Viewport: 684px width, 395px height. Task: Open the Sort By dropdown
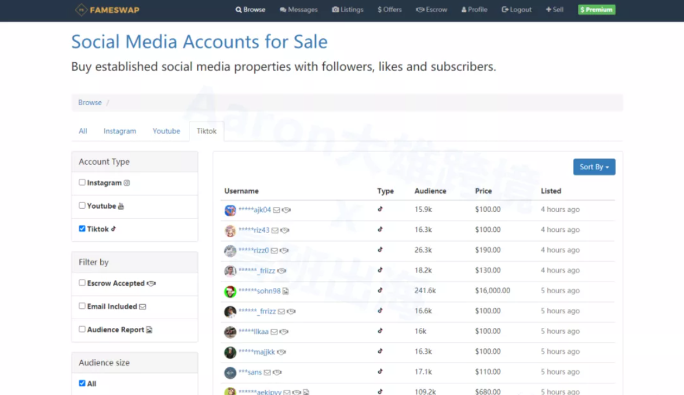click(x=594, y=167)
